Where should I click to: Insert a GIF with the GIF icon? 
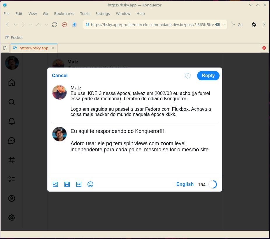click(x=79, y=184)
